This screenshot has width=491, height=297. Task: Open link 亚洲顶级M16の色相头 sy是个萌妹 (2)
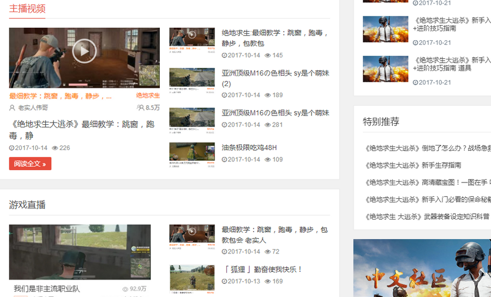click(276, 78)
